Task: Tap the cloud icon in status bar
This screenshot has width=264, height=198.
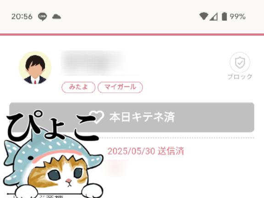Action: point(56,16)
